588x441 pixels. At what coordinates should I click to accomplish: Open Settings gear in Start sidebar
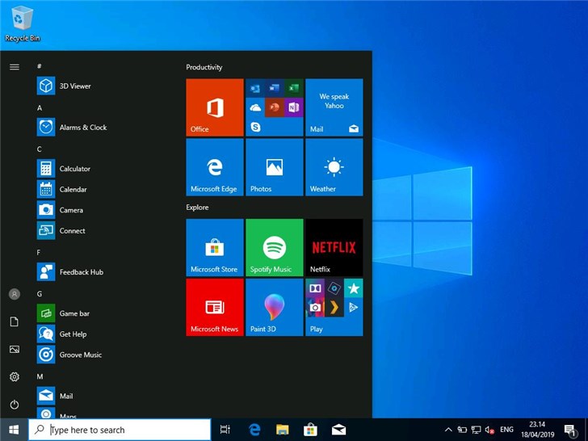(x=14, y=376)
